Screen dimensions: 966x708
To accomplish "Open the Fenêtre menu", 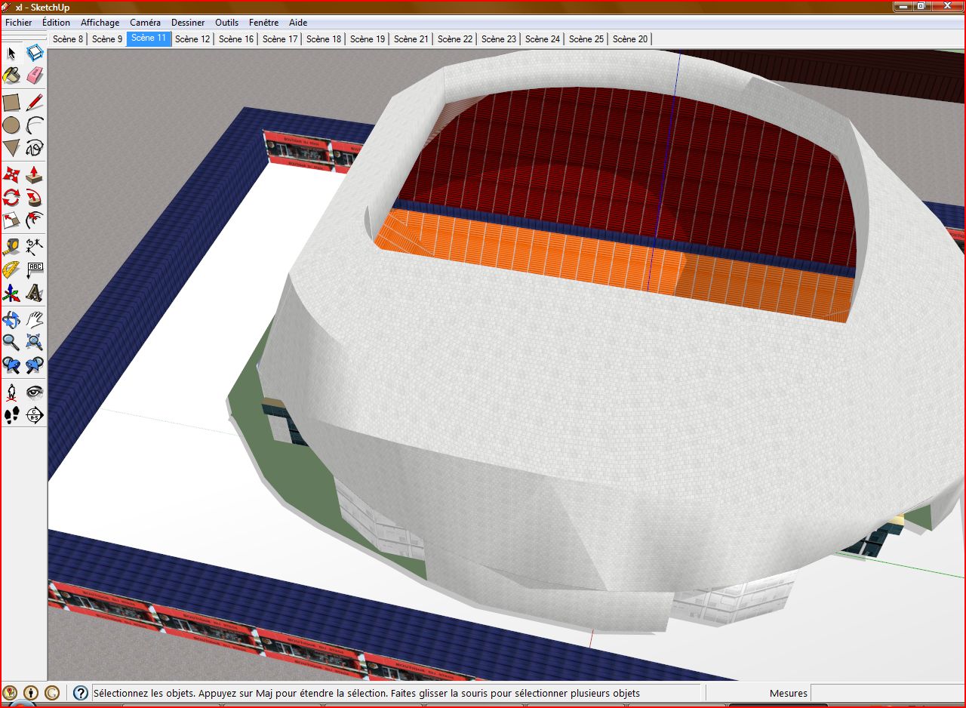I will click(x=263, y=23).
